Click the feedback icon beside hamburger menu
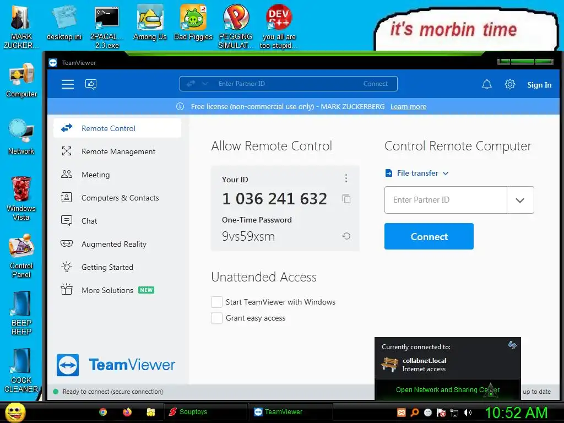Image resolution: width=564 pixels, height=423 pixels. pyautogui.click(x=91, y=84)
